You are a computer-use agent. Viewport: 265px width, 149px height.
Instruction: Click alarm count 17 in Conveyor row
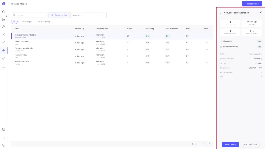point(128,36)
